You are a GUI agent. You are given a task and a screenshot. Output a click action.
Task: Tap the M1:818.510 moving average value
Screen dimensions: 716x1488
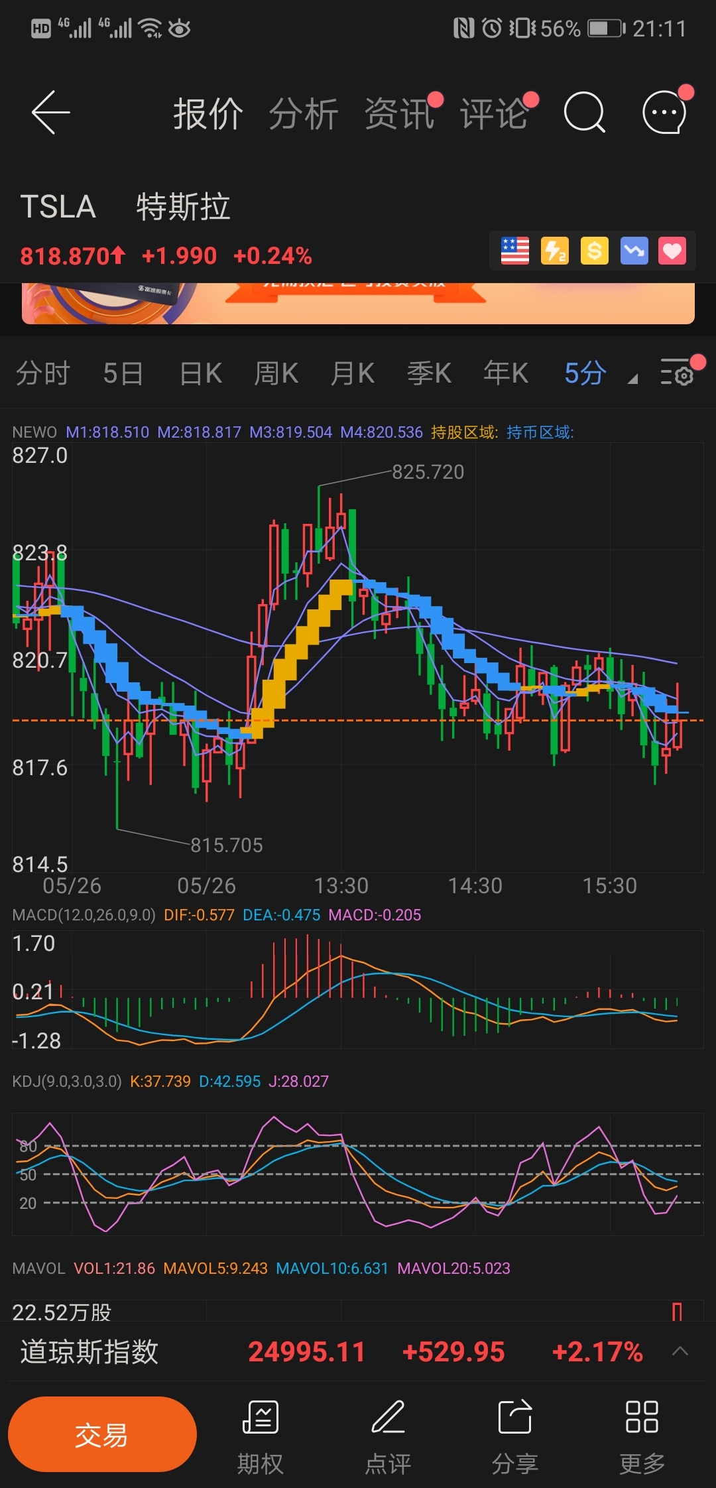pyautogui.click(x=107, y=432)
